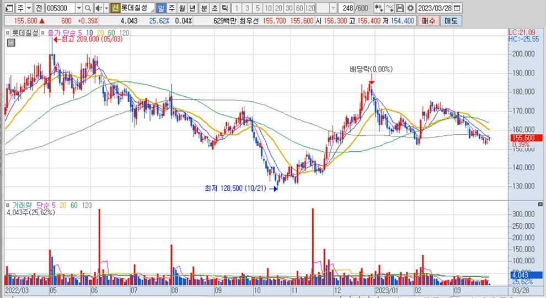
Task: Click the add line indicator icon
Action: (x=389, y=8)
